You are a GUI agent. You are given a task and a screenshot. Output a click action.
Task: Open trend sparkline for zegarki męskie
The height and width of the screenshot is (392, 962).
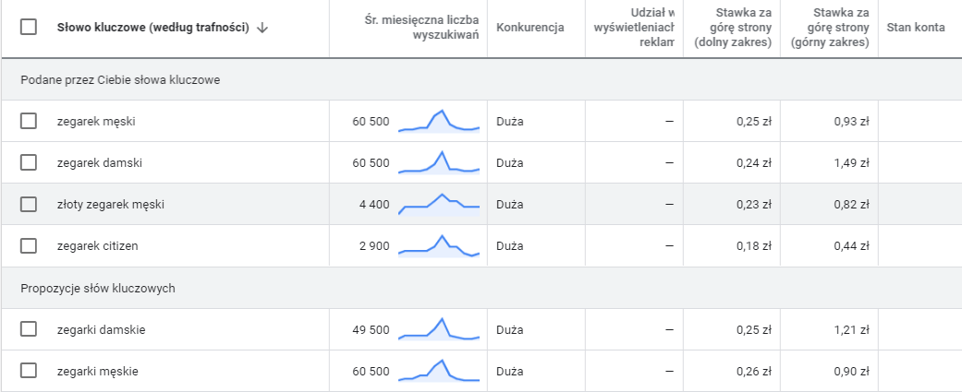click(x=439, y=371)
